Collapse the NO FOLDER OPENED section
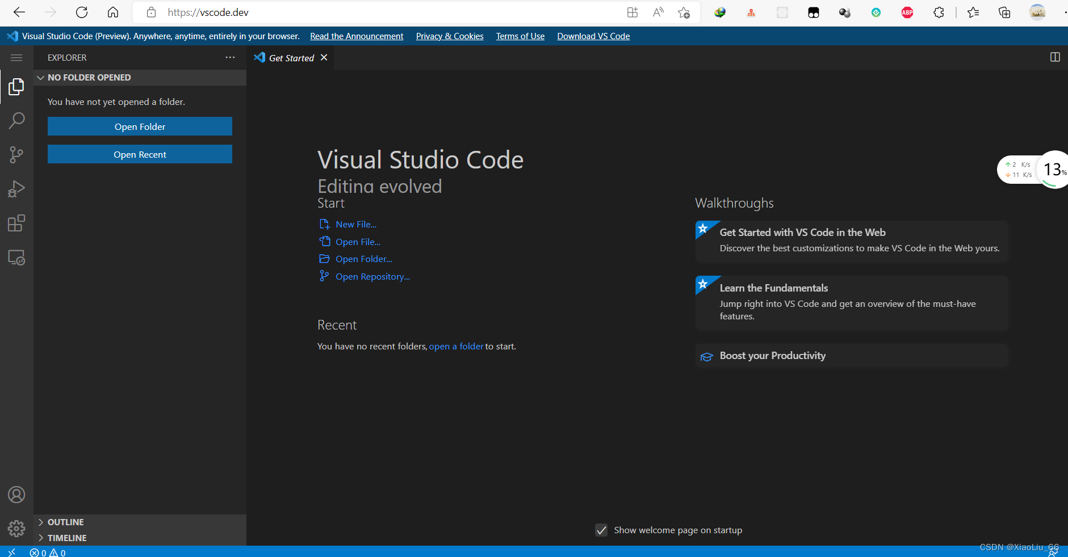The width and height of the screenshot is (1068, 557). pyautogui.click(x=40, y=77)
